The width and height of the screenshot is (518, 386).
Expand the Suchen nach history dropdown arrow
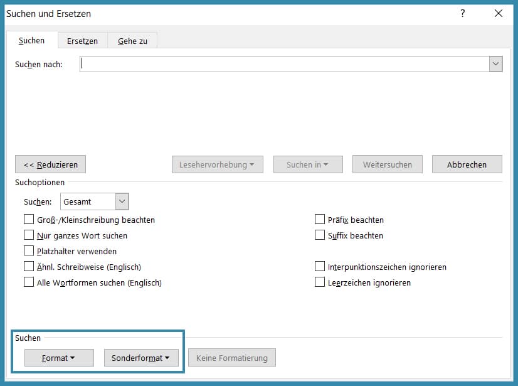(495, 64)
